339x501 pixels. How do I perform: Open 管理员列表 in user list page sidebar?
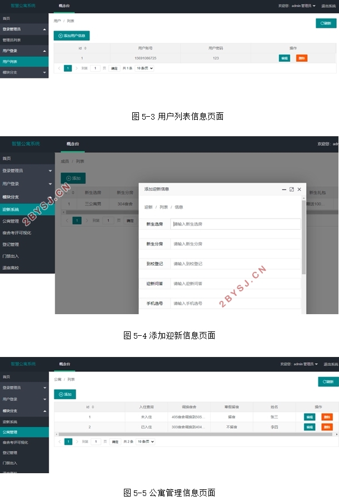(24, 40)
